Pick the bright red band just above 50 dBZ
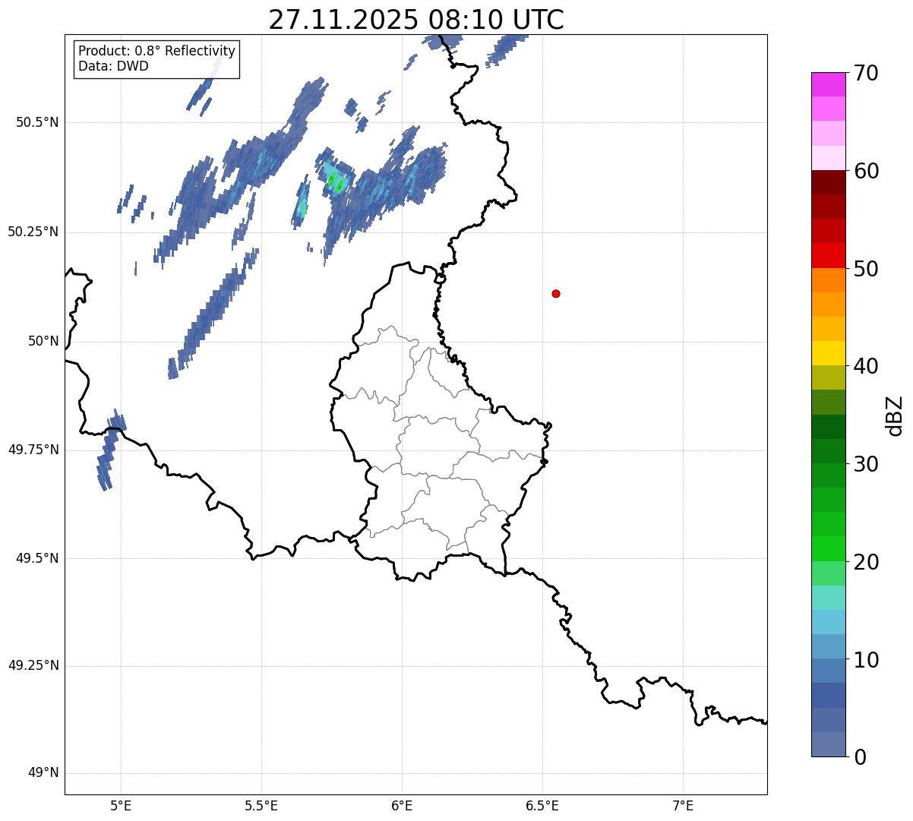The height and width of the screenshot is (821, 913). tap(828, 255)
